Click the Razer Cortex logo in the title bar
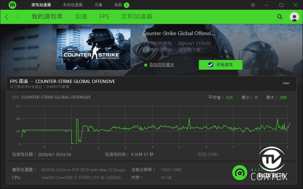This screenshot has width=303, height=189. point(12,5)
